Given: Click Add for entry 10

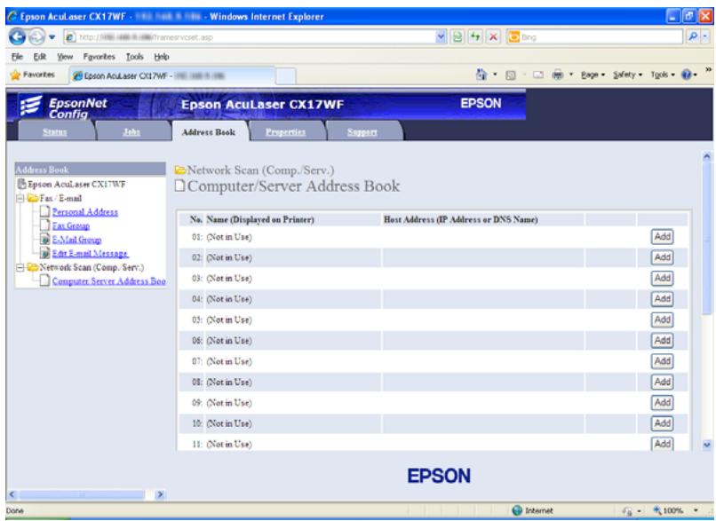Looking at the screenshot, I should coord(662,423).
